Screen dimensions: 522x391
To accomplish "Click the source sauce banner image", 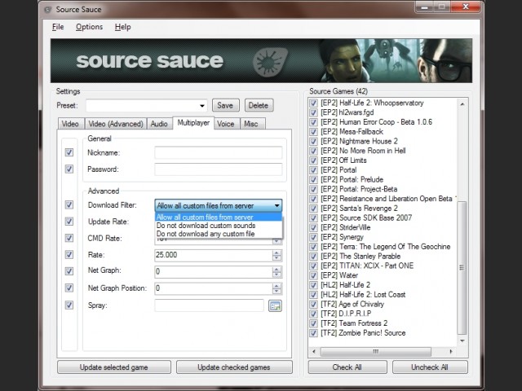I will coord(261,60).
